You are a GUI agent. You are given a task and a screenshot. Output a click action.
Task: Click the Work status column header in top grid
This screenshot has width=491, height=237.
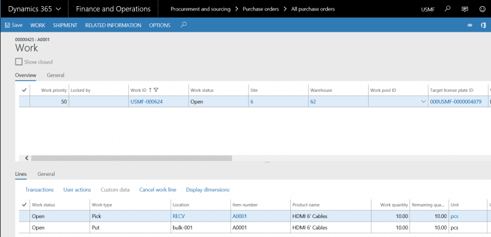point(202,90)
